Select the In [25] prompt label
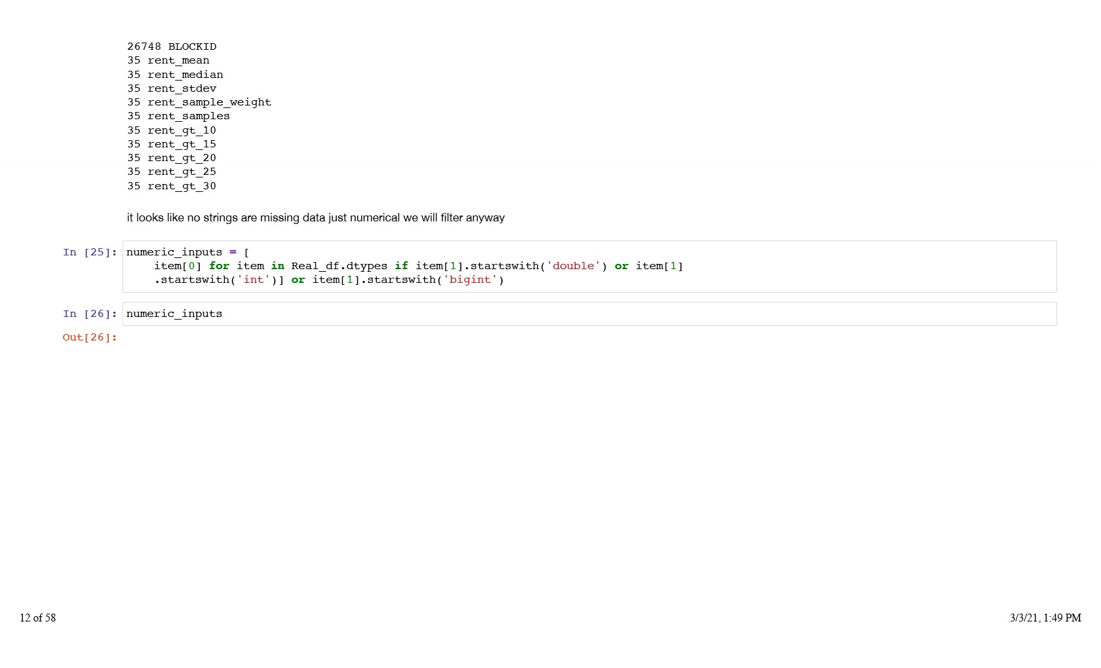The width and height of the screenshot is (1101, 668). [90, 252]
